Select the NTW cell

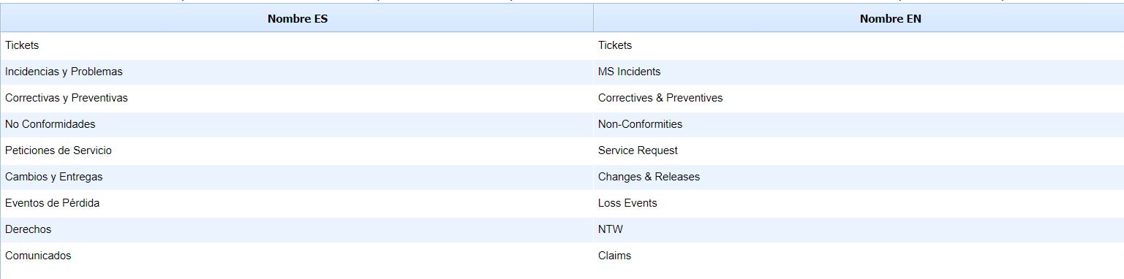coord(859,229)
